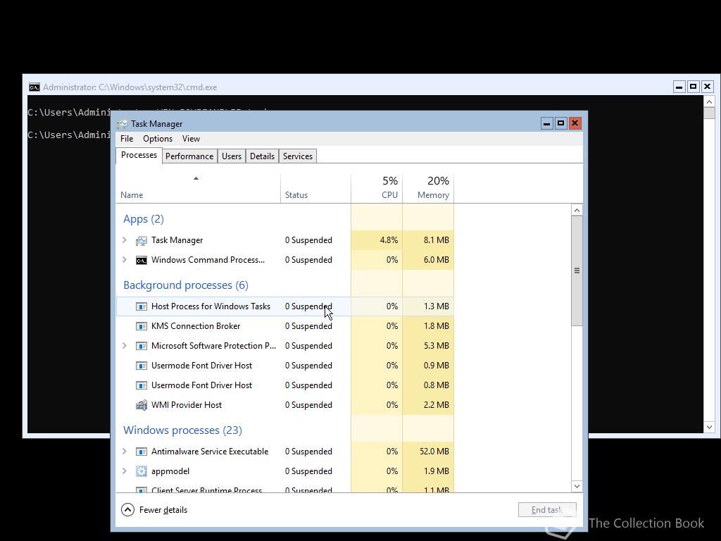Open the View menu
721x541 pixels.
(x=191, y=138)
